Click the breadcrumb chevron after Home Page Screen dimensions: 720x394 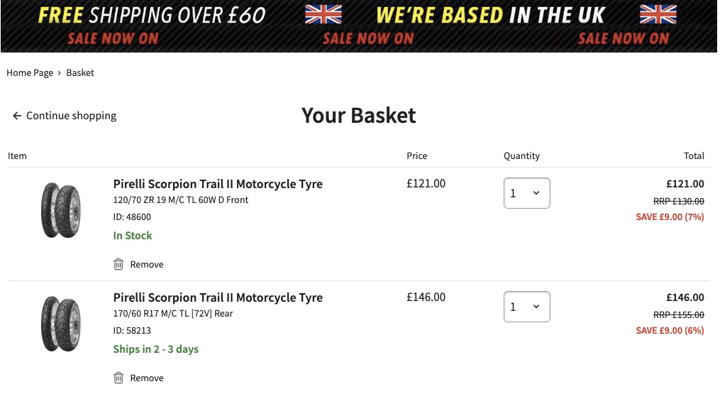60,73
